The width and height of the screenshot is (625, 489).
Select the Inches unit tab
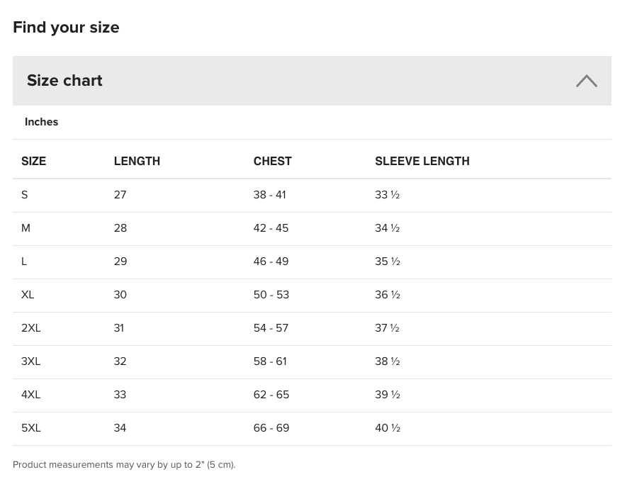pyautogui.click(x=42, y=122)
